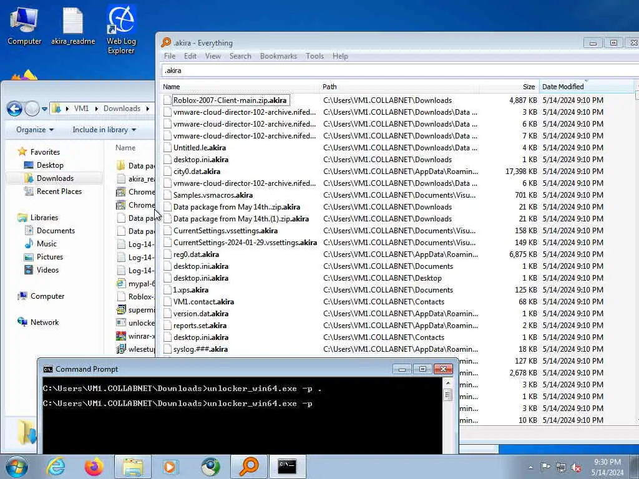Click the network tray icon
The image size is (639, 479).
click(x=561, y=467)
